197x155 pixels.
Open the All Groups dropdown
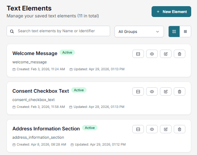click(x=139, y=32)
